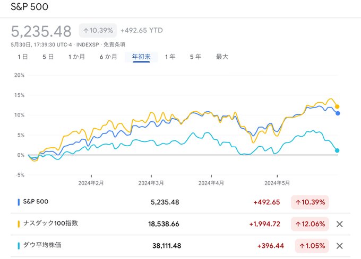
Task: Switch to the 6か月 range tab
Action: 108,57
